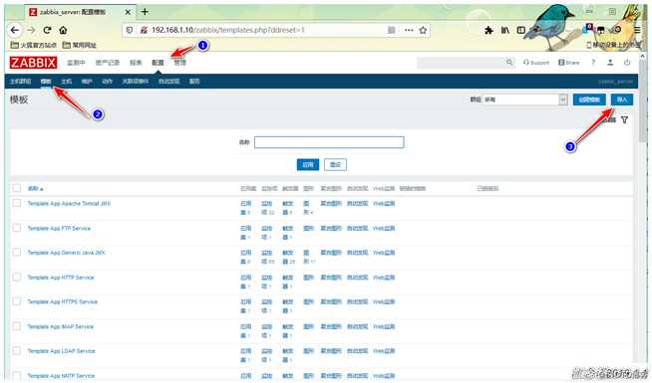Tick checkbox for Template App HTTP Service

click(x=17, y=277)
